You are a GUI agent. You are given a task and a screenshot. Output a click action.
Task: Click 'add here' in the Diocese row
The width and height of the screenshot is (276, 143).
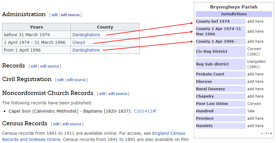click(x=255, y=82)
